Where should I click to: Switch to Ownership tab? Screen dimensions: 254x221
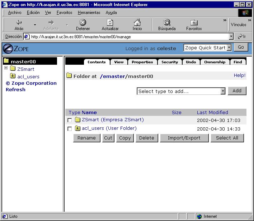coord(215,62)
